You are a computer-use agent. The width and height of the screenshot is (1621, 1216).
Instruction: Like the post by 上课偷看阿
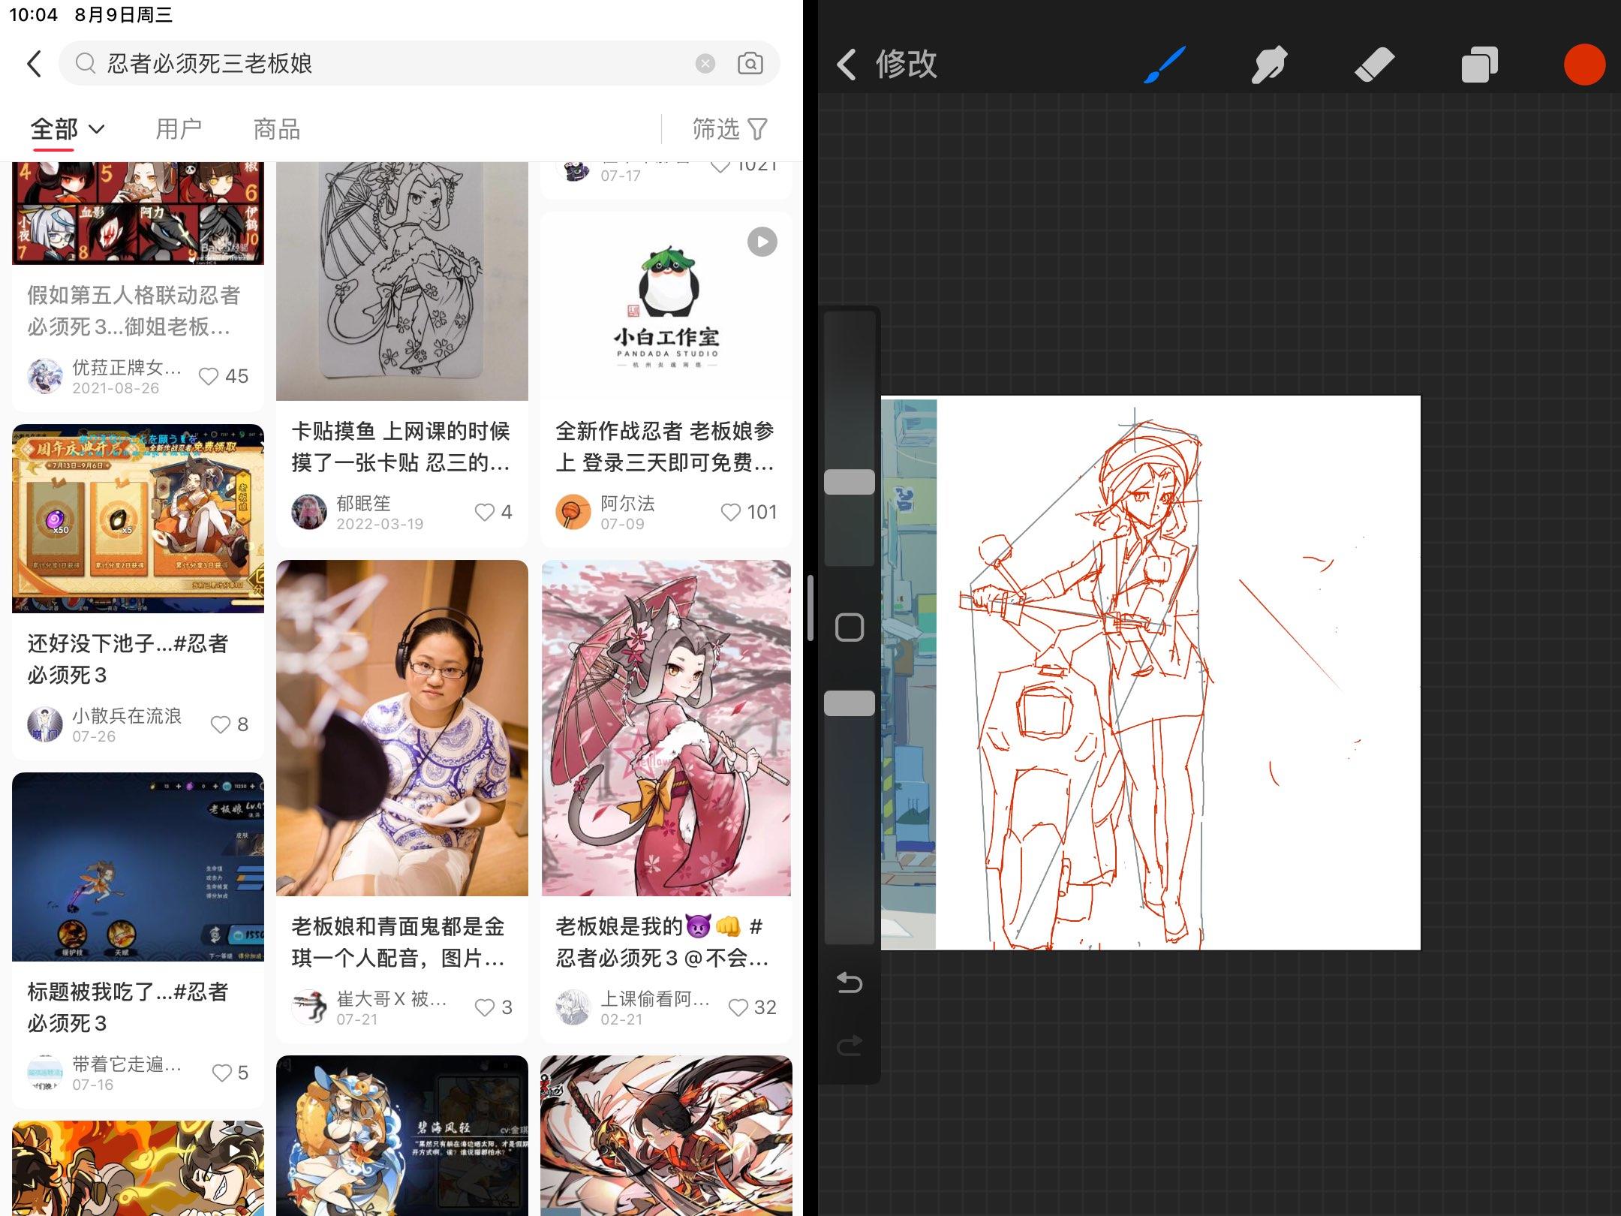coord(752,1007)
